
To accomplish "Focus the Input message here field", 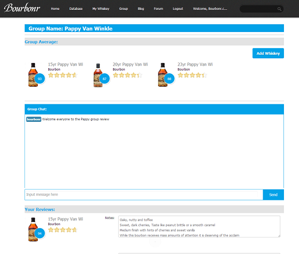I will point(144,195).
